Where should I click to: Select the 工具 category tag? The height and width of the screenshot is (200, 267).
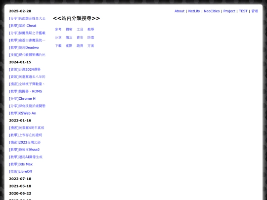tap(80, 30)
